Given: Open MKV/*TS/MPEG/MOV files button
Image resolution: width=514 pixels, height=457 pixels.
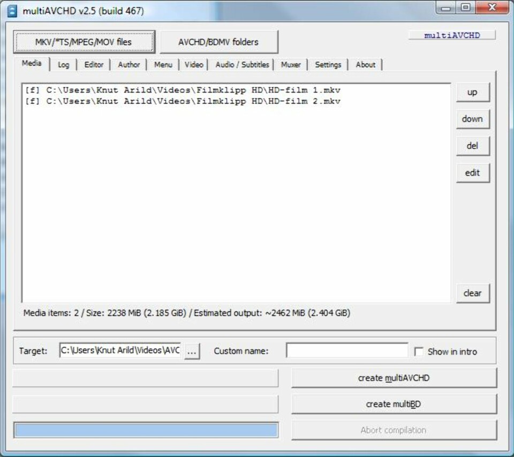Looking at the screenshot, I should point(84,42).
